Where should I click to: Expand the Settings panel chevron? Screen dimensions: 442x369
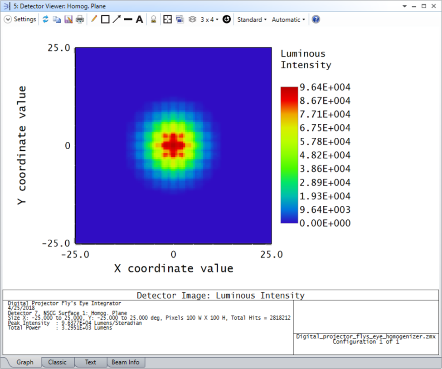(x=8, y=19)
